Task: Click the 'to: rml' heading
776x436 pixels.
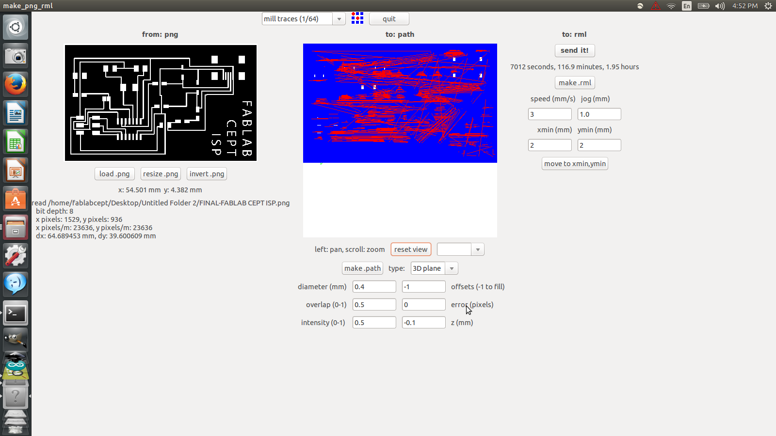Action: [574, 34]
